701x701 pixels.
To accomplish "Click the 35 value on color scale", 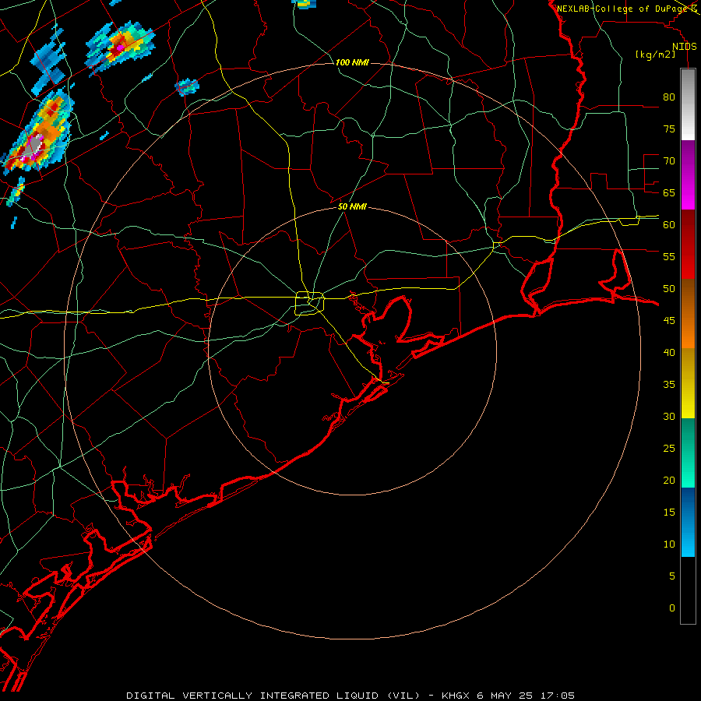I will click(669, 385).
